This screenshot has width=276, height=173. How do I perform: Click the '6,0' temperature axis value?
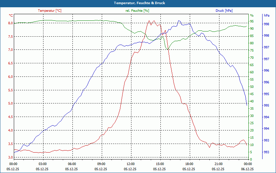(x=11, y=76)
